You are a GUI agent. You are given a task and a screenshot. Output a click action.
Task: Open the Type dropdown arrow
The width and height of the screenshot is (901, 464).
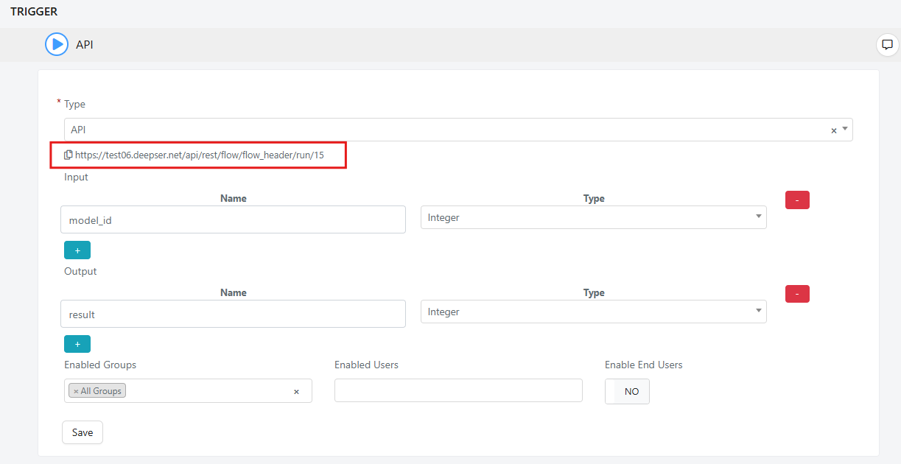[x=845, y=129]
